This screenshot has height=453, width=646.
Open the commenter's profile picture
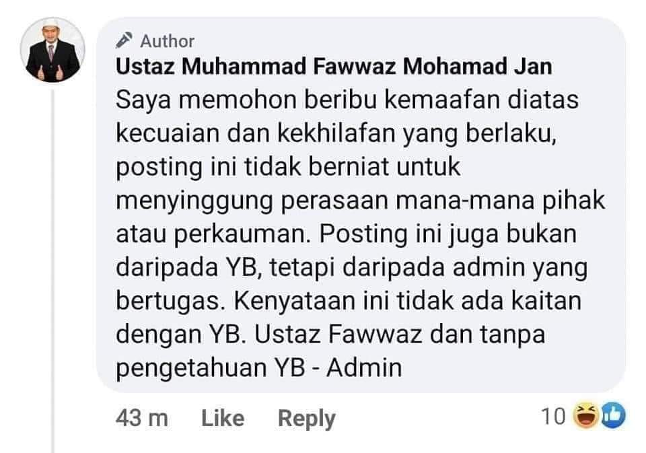tap(52, 50)
